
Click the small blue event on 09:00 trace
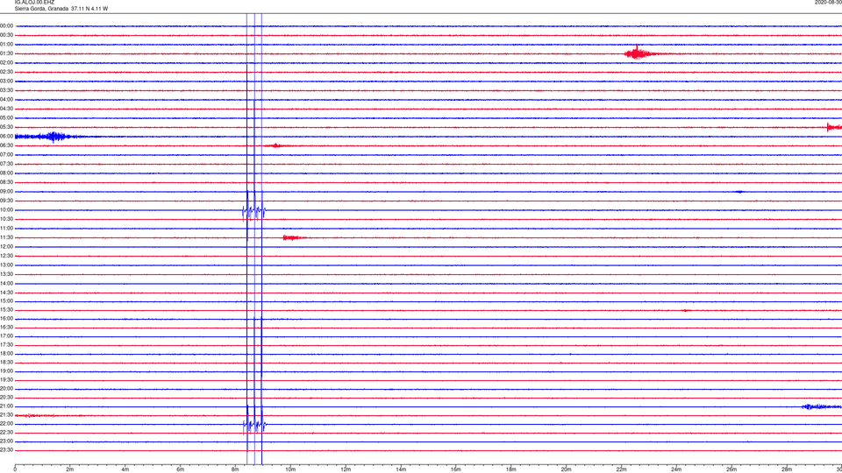(739, 192)
